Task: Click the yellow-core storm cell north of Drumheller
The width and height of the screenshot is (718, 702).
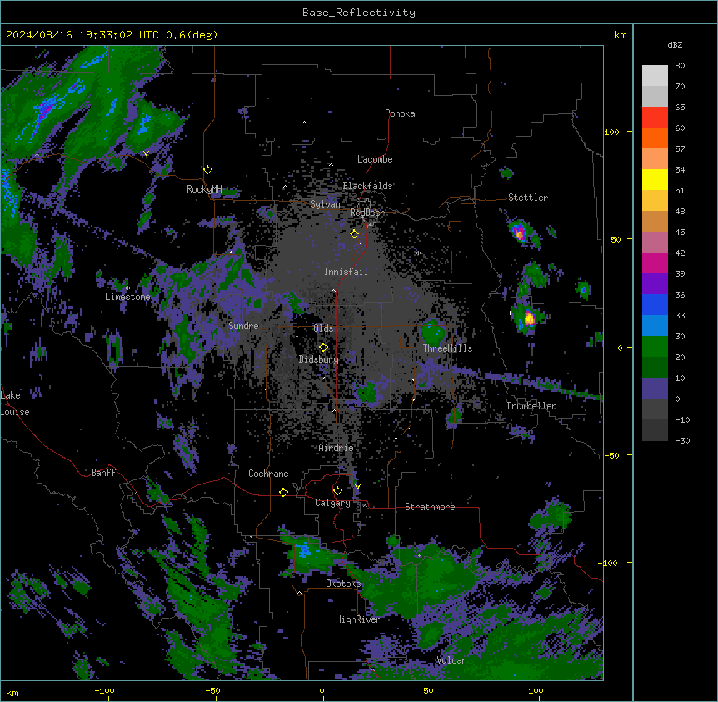Action: [x=529, y=318]
